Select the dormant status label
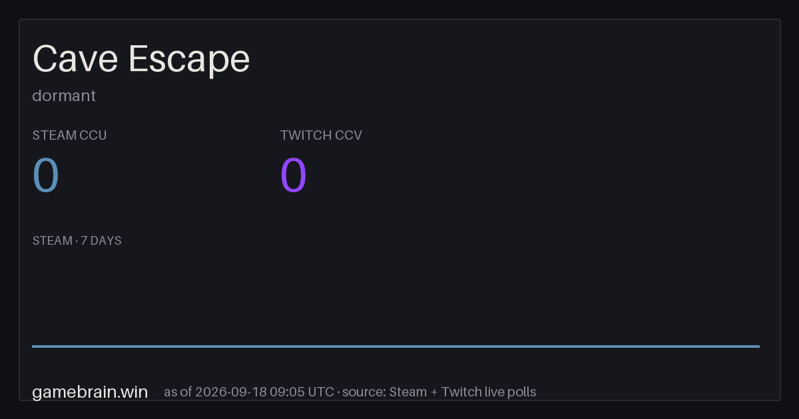Image resolution: width=799 pixels, height=419 pixels. (x=64, y=96)
